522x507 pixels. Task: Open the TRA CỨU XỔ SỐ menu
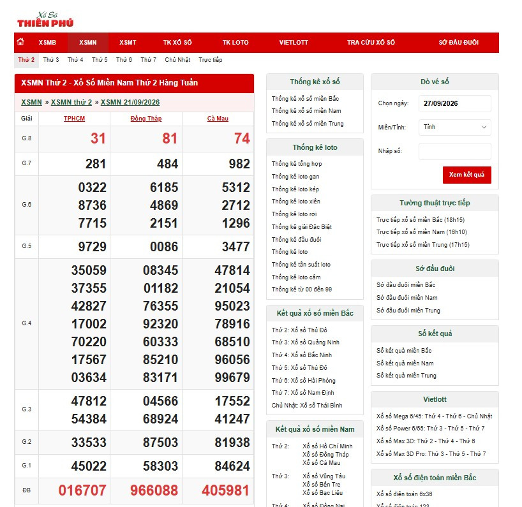tap(371, 43)
